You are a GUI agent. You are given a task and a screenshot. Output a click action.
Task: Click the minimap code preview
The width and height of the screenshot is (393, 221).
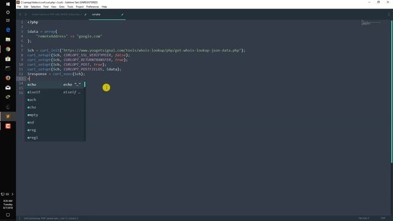tap(371, 22)
